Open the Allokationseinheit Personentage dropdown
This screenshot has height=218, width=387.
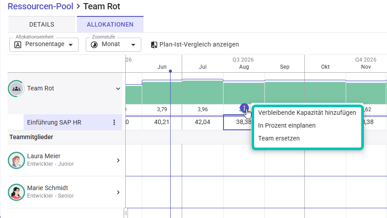point(44,45)
